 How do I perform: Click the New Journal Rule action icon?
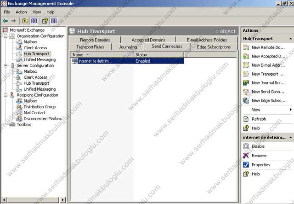tap(246, 83)
